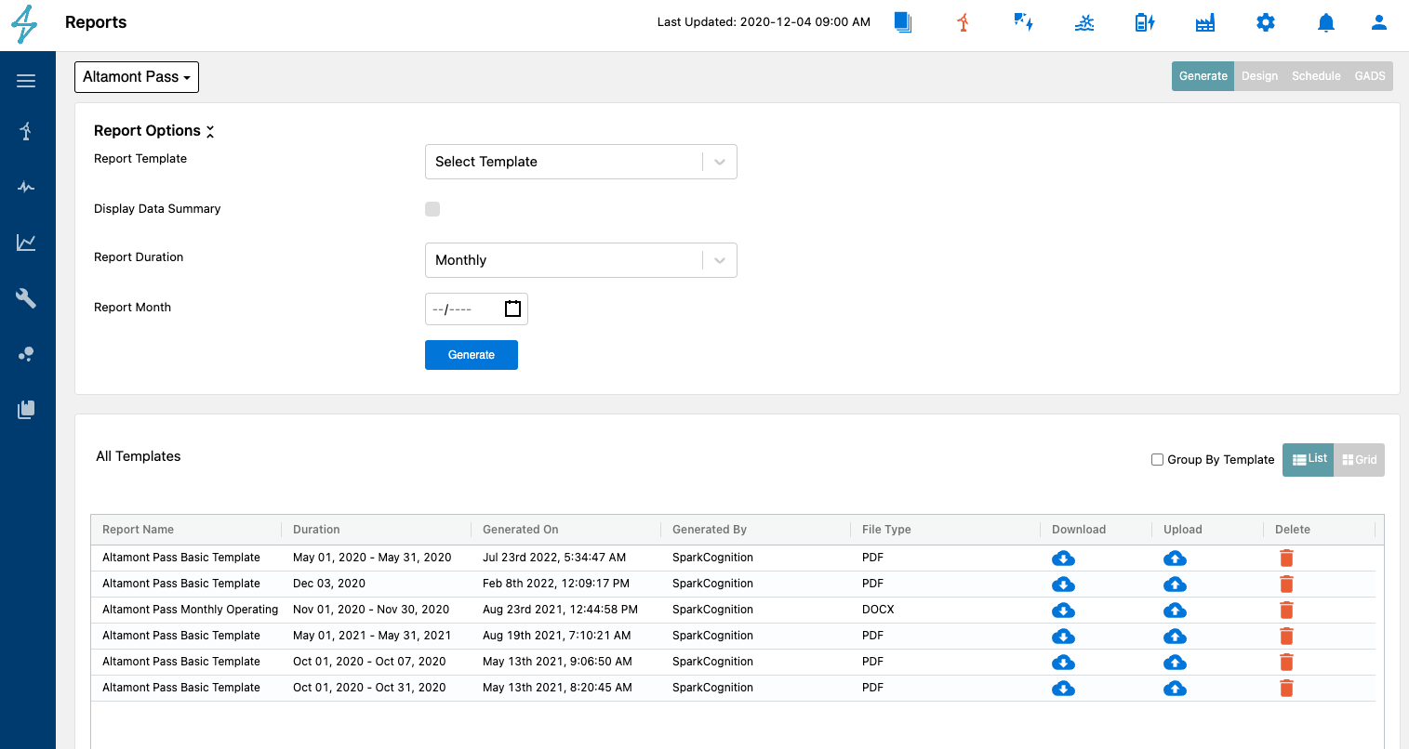Switch to the Design tab
Viewport: 1409px width, 749px height.
coord(1259,76)
